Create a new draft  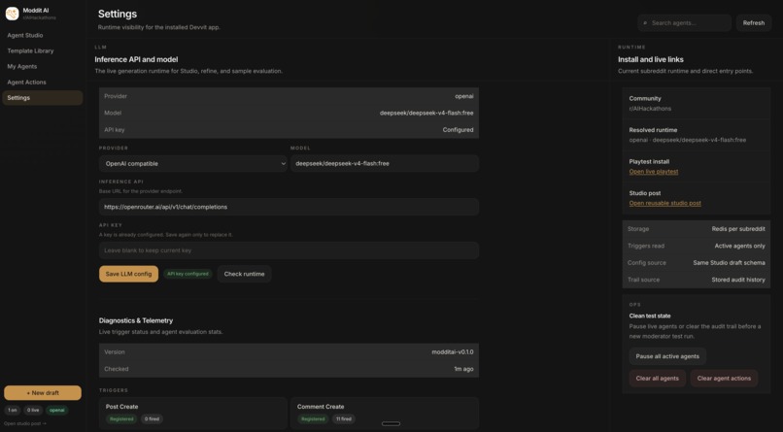(x=43, y=392)
